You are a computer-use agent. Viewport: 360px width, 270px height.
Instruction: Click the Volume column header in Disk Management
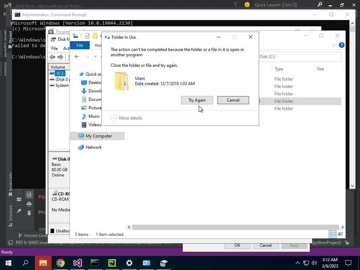click(x=59, y=67)
